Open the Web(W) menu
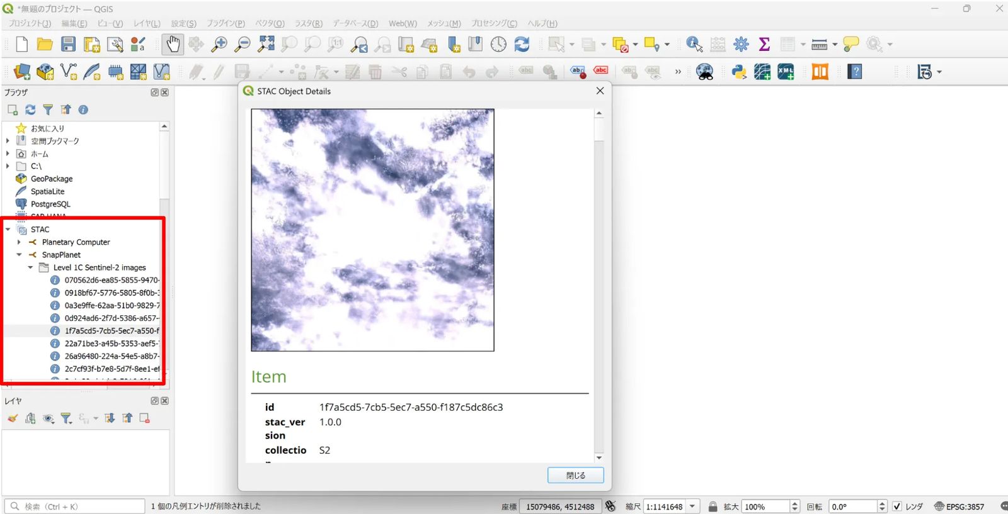This screenshot has width=1008, height=514. [403, 23]
